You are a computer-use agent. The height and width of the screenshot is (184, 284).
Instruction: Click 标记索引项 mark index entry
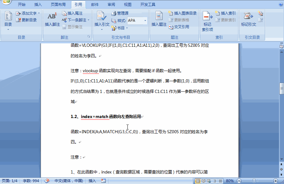(207, 21)
